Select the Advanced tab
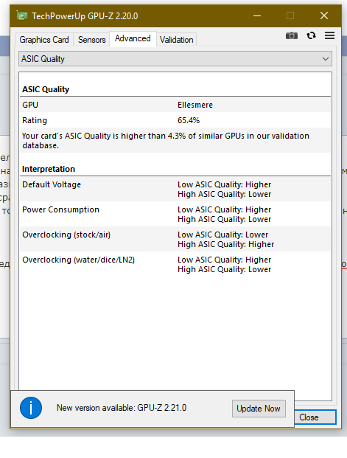The width and height of the screenshot is (347, 458). click(133, 38)
